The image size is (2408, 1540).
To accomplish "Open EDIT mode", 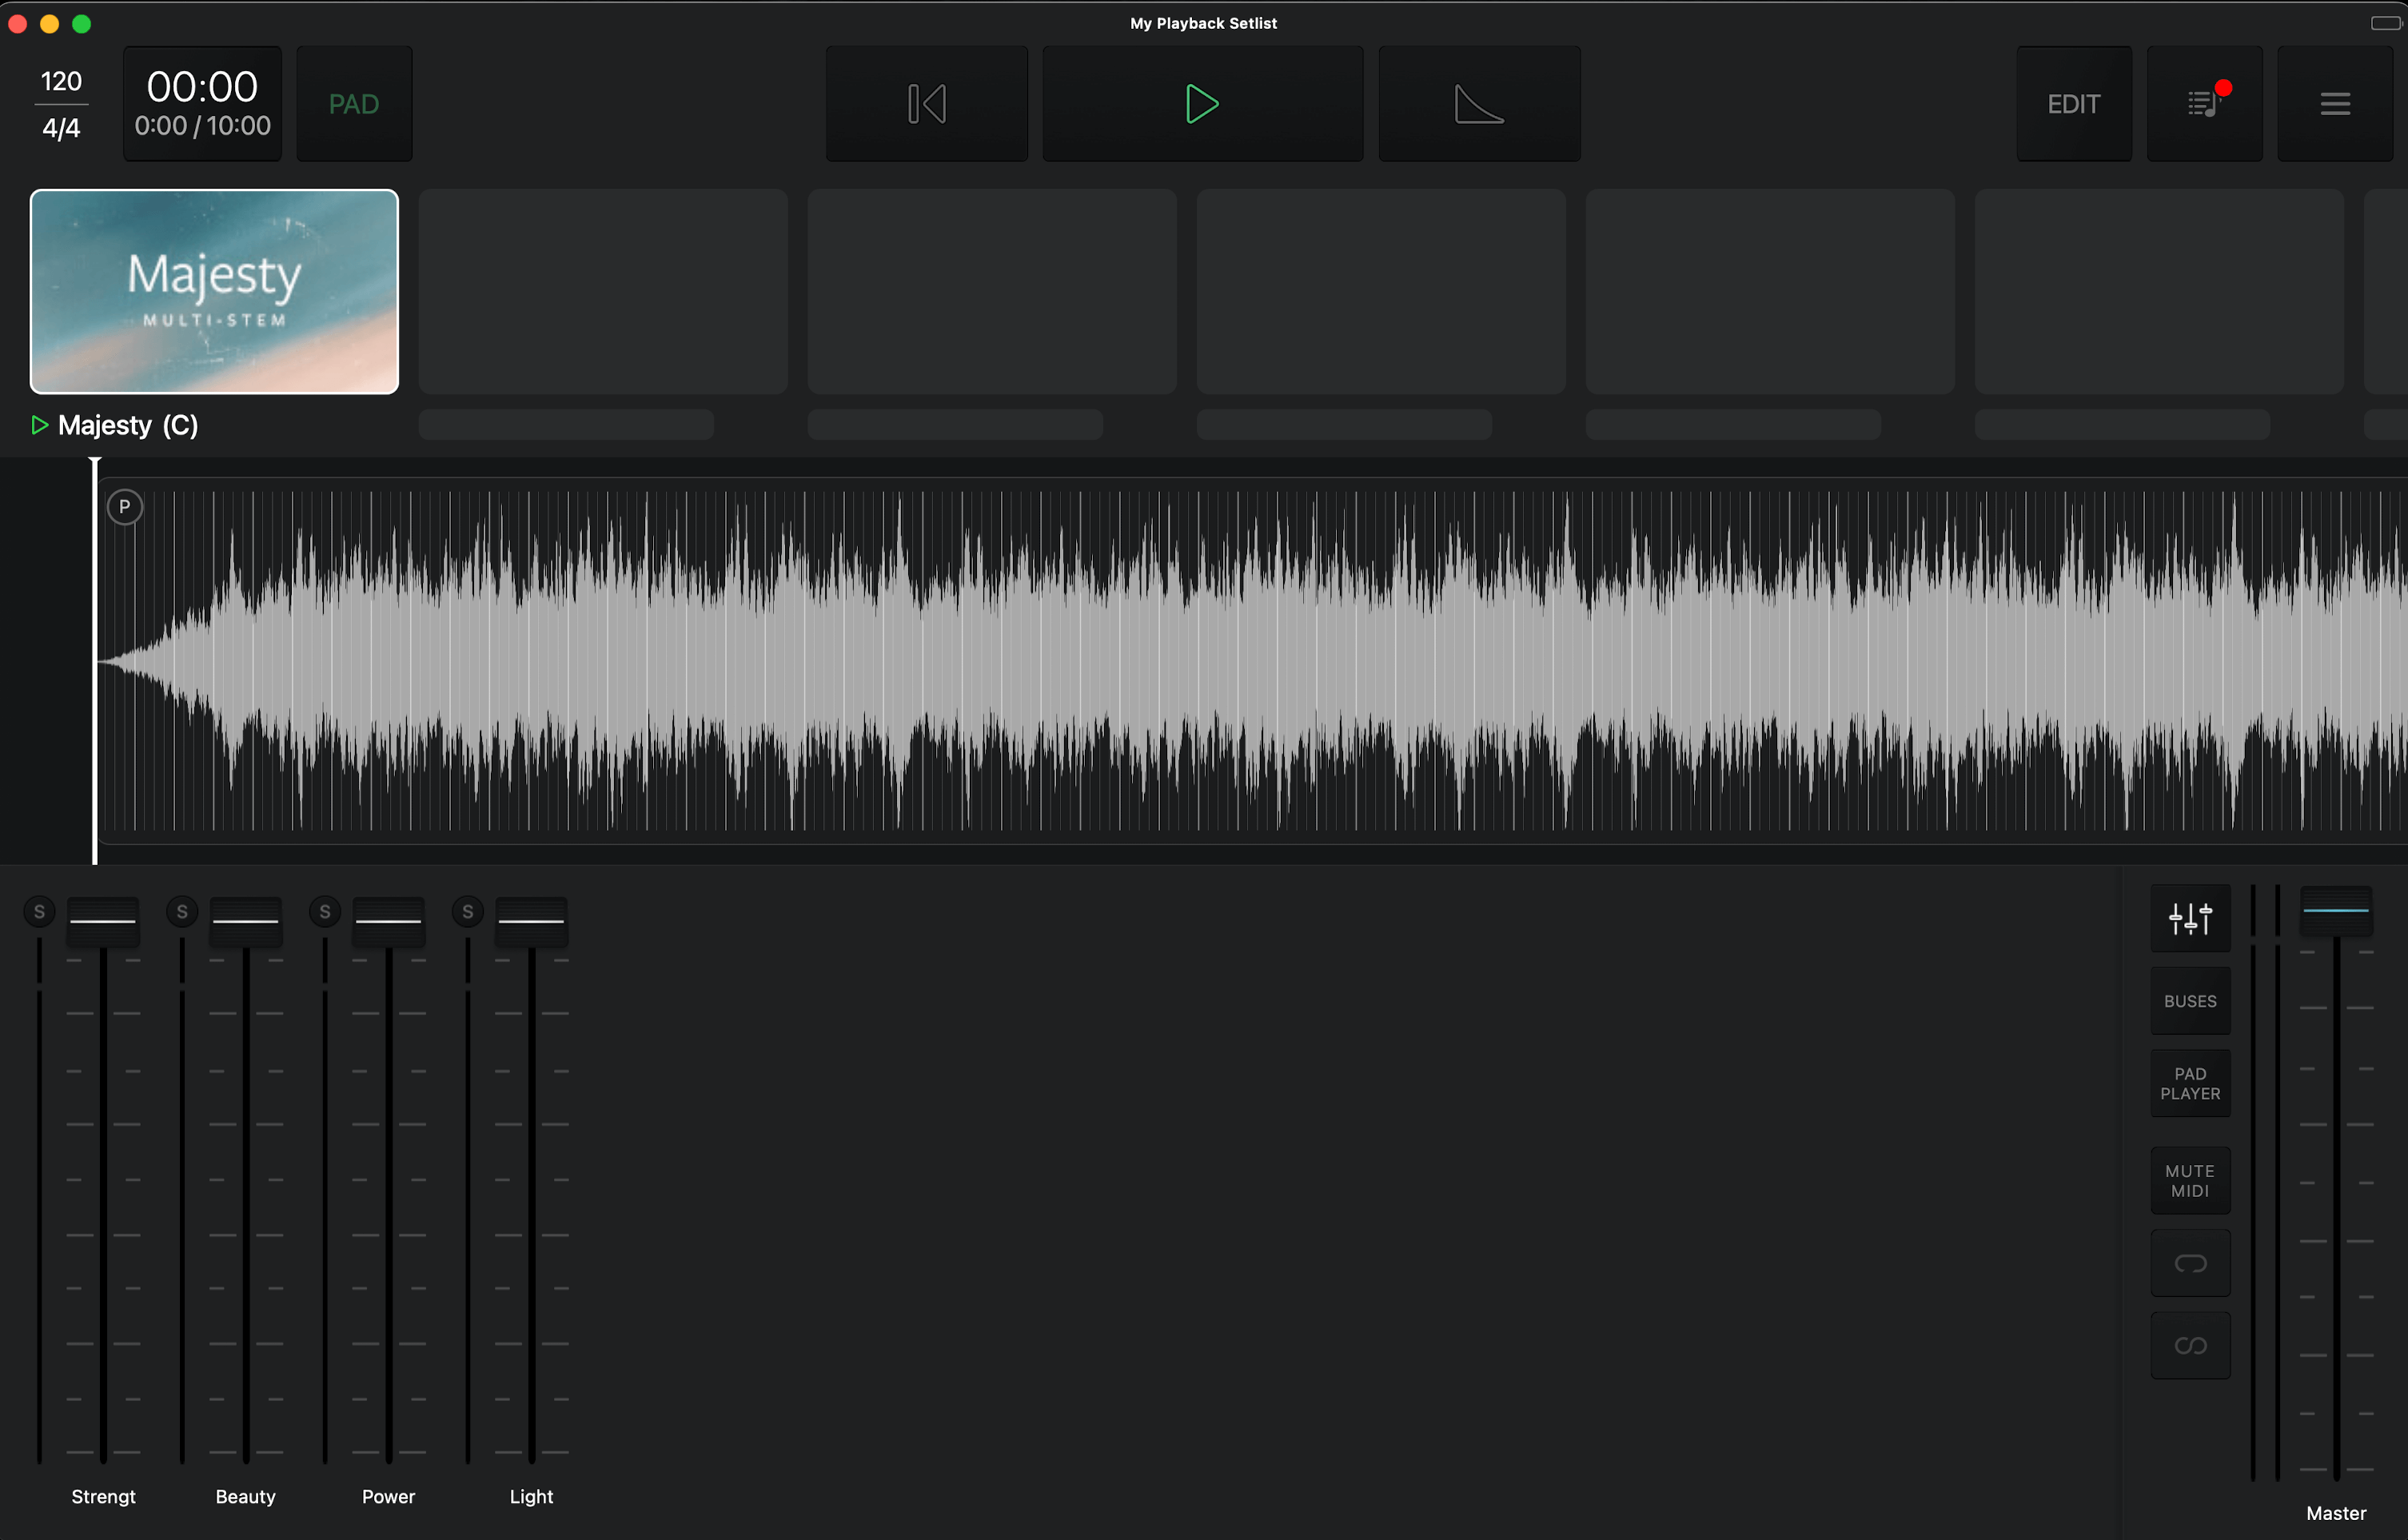I will coord(2073,104).
